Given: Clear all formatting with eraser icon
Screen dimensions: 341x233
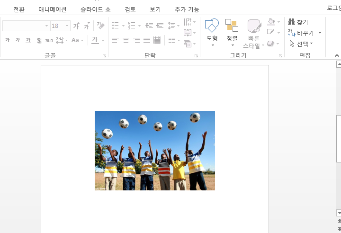Looking at the screenshot, I should [x=100, y=26].
